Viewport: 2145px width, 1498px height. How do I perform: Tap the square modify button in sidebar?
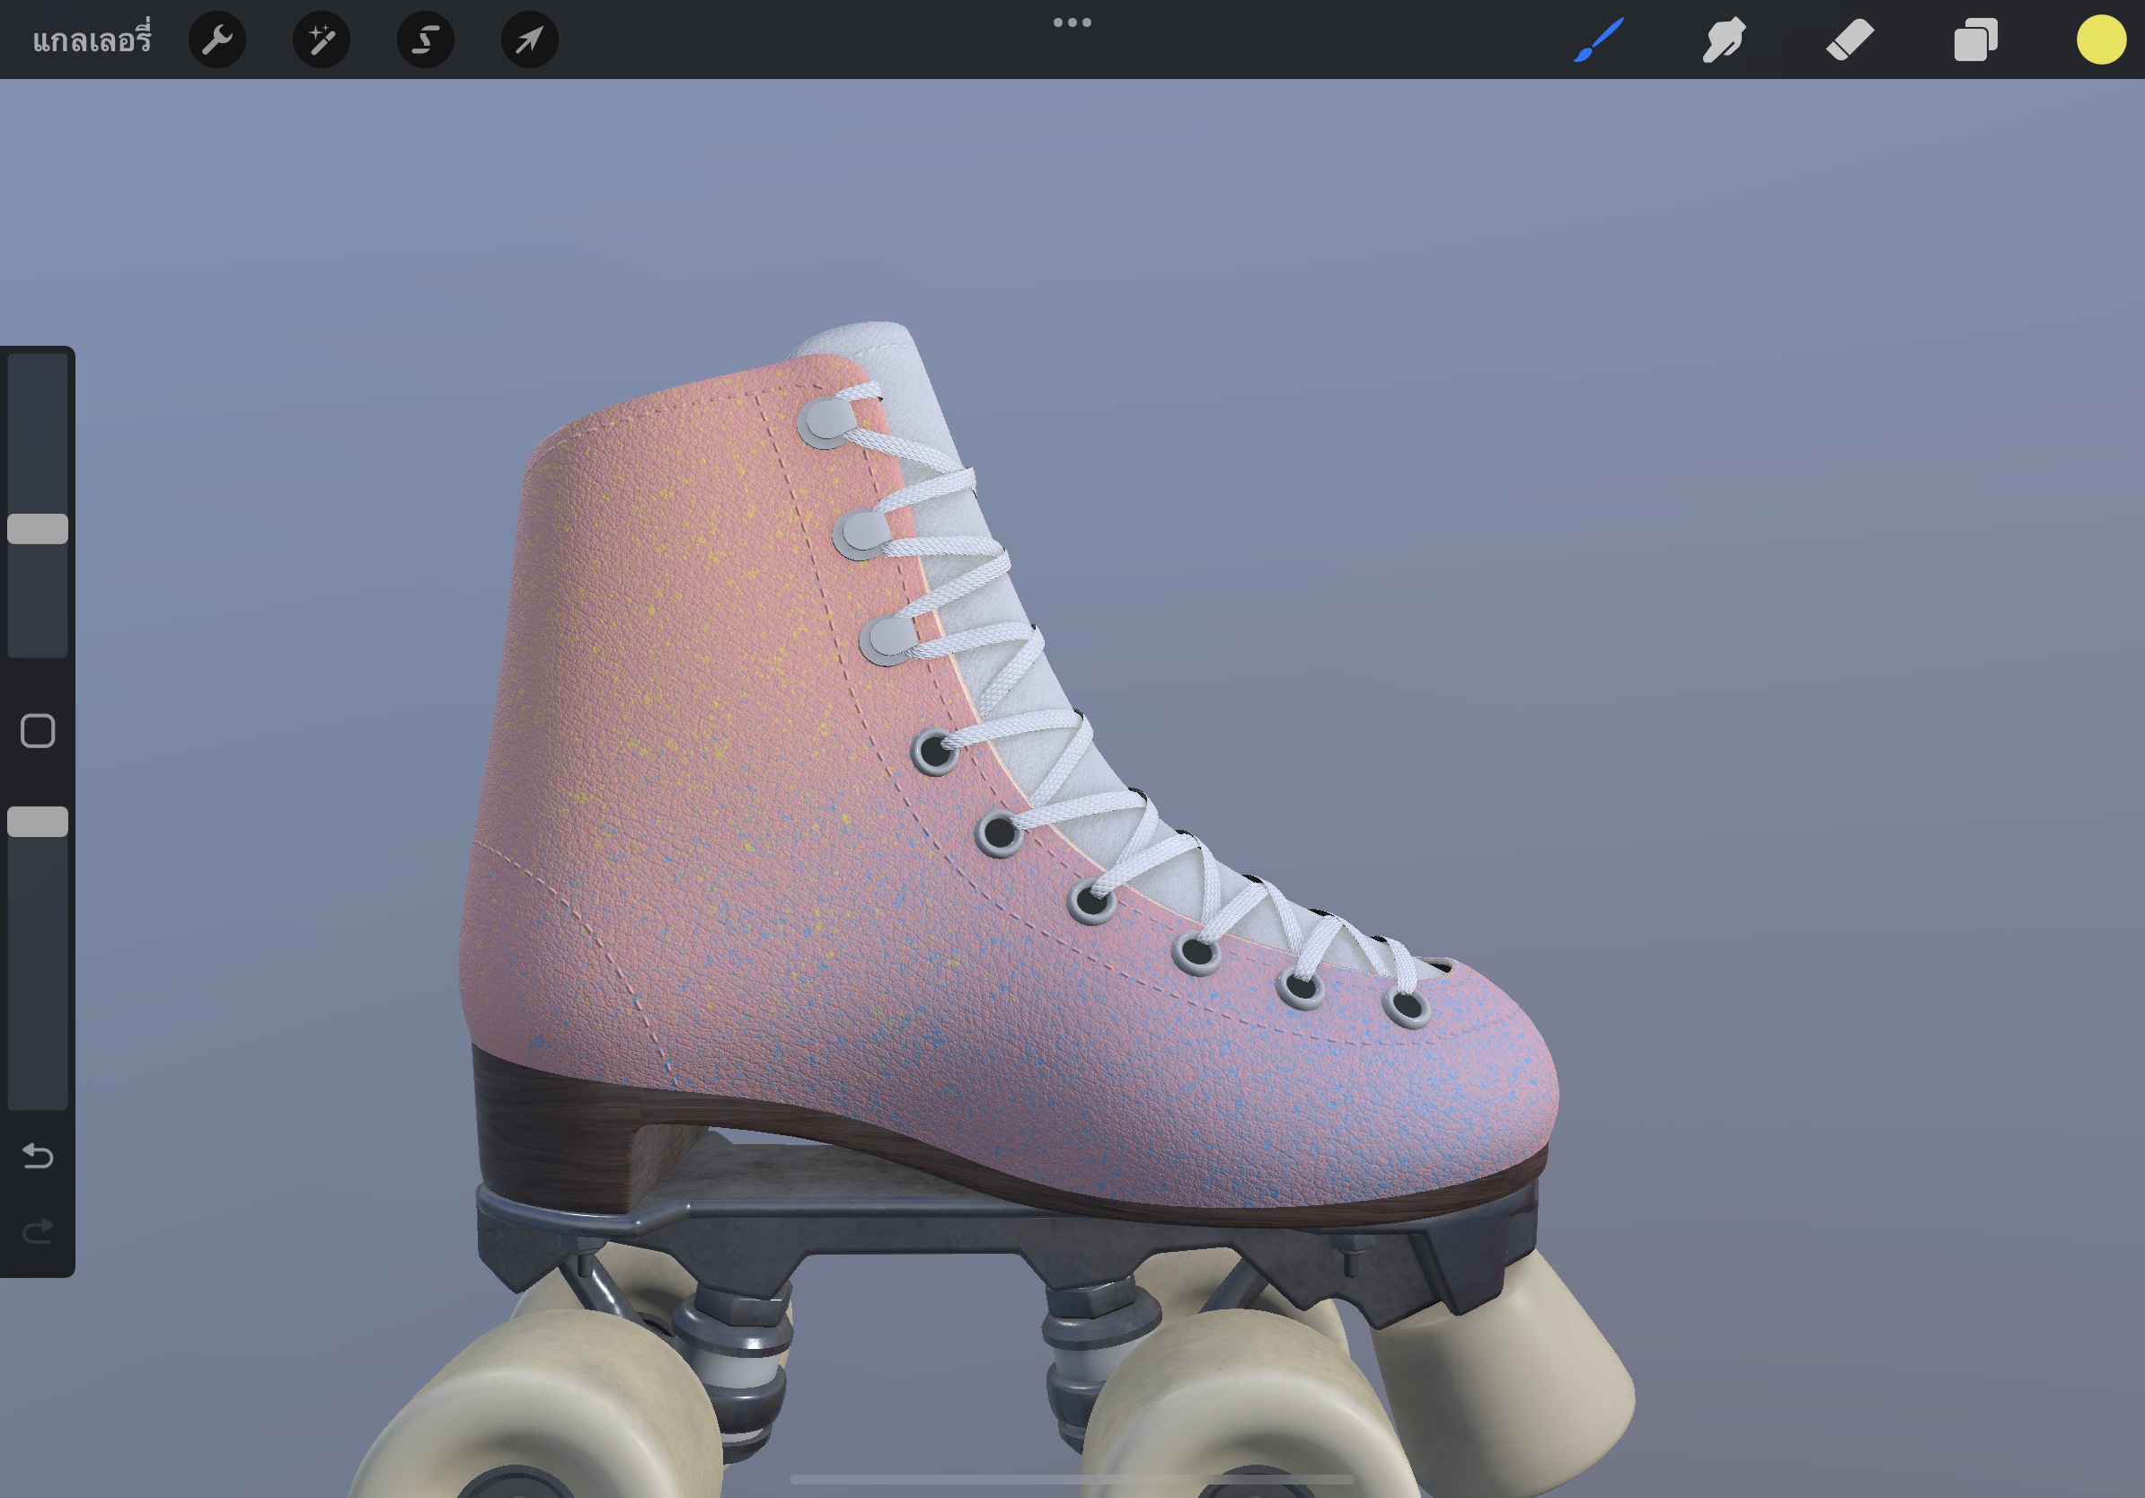[38, 730]
